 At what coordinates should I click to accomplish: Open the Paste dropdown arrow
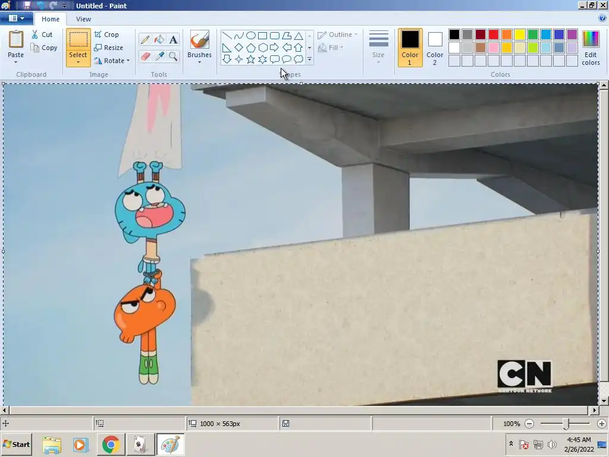[16, 62]
